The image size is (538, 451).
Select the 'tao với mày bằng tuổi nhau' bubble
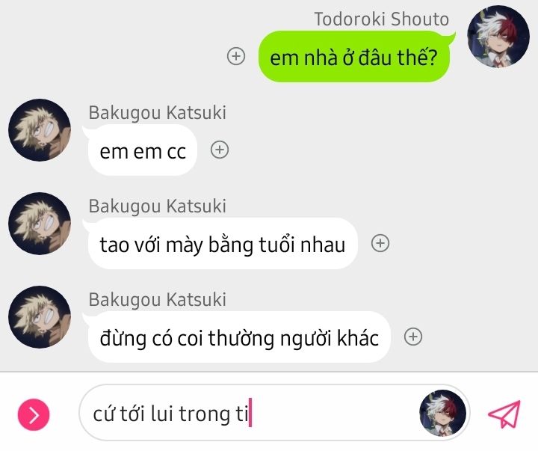[x=223, y=244]
